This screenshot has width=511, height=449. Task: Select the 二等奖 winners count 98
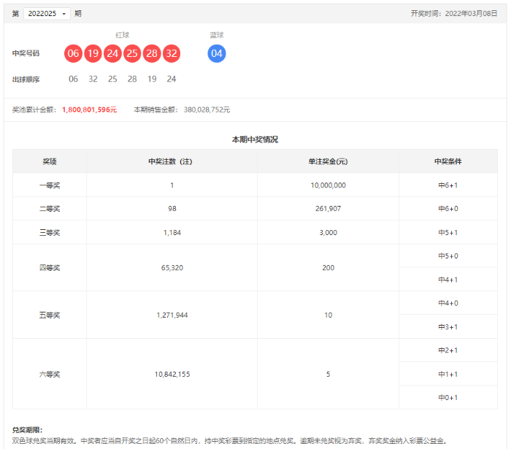click(x=172, y=209)
